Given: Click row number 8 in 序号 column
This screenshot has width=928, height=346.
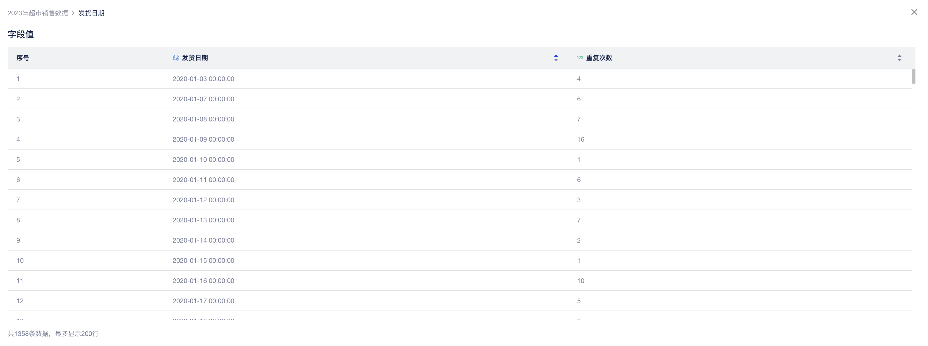Looking at the screenshot, I should pos(18,220).
